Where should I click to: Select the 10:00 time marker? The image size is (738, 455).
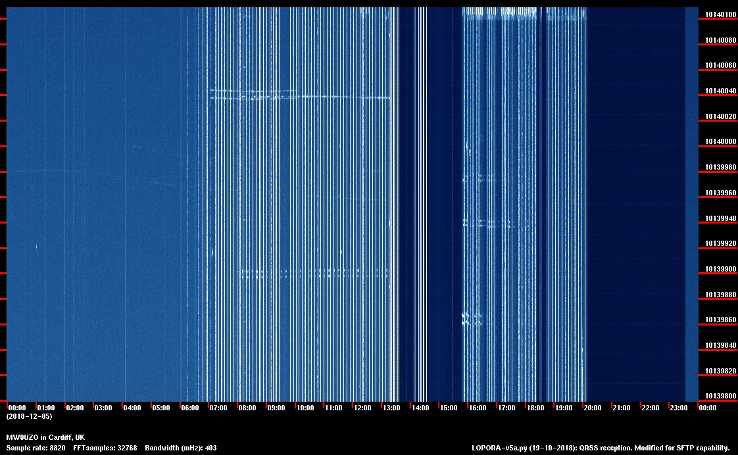[305, 408]
